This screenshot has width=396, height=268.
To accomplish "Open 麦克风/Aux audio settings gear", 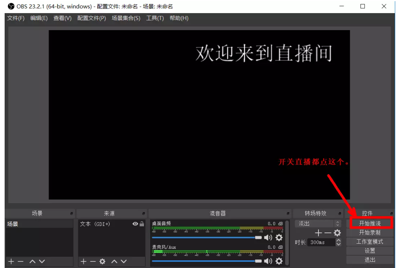I will pos(279,261).
